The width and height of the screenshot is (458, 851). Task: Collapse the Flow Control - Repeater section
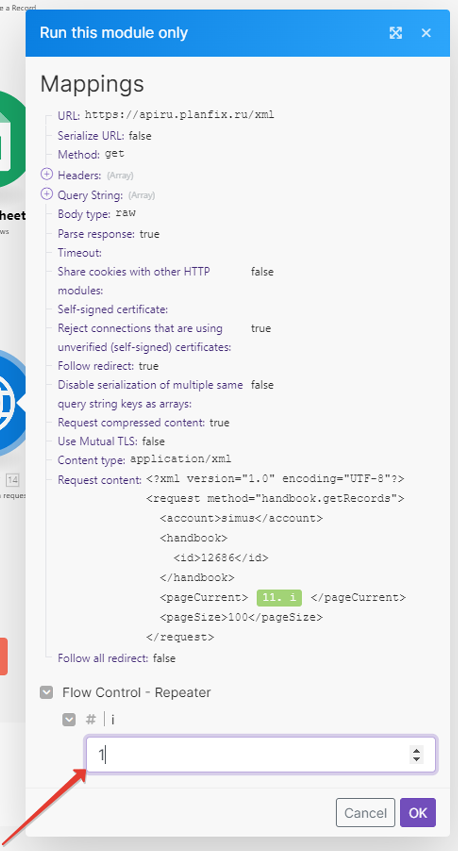point(47,692)
